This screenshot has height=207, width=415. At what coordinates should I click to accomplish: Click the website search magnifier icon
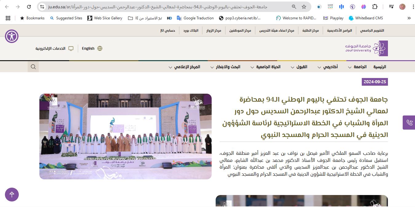pos(33,67)
